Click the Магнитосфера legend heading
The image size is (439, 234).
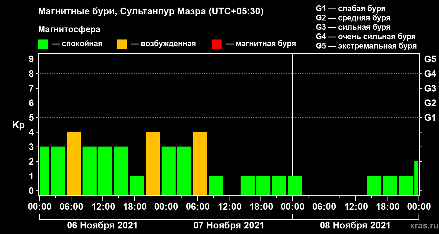click(69, 30)
